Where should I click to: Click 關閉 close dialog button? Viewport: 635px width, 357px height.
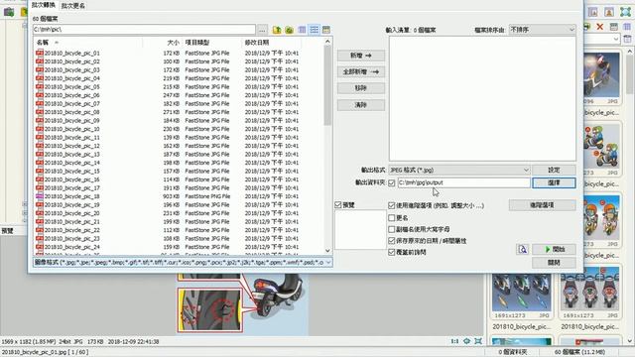pyautogui.click(x=554, y=263)
